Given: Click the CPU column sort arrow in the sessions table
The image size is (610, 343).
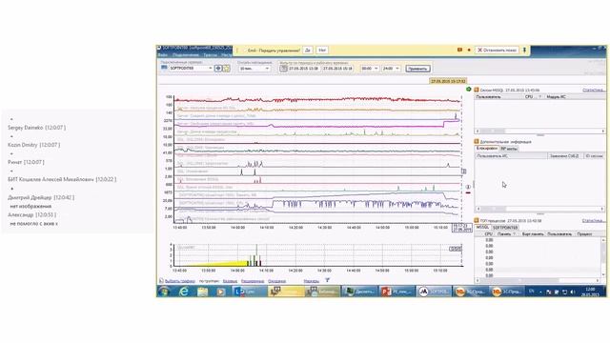Looking at the screenshot, I should pyautogui.click(x=539, y=97).
